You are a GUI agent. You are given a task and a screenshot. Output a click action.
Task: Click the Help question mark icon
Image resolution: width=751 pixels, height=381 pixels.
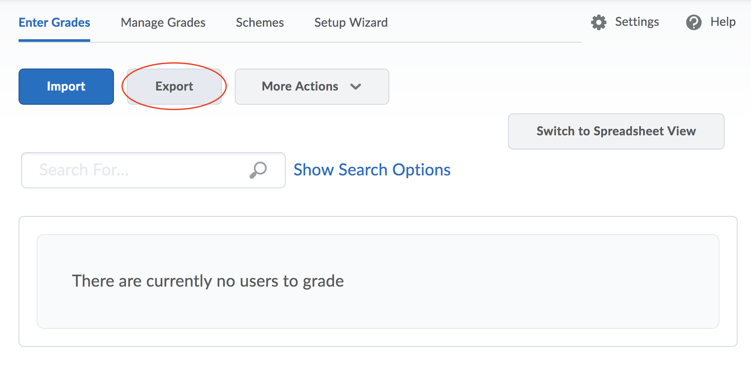click(694, 22)
